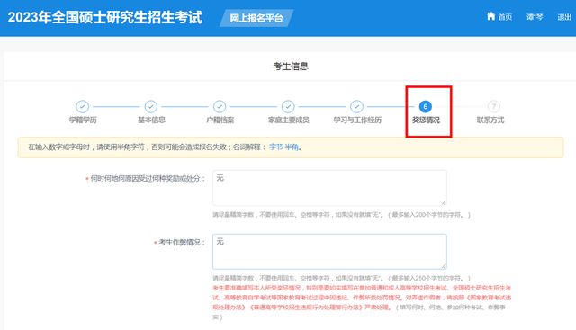The width and height of the screenshot is (576, 330).
Task: Click the hint mentioning 最多输入200个字节
Action: pyautogui.click(x=341, y=215)
